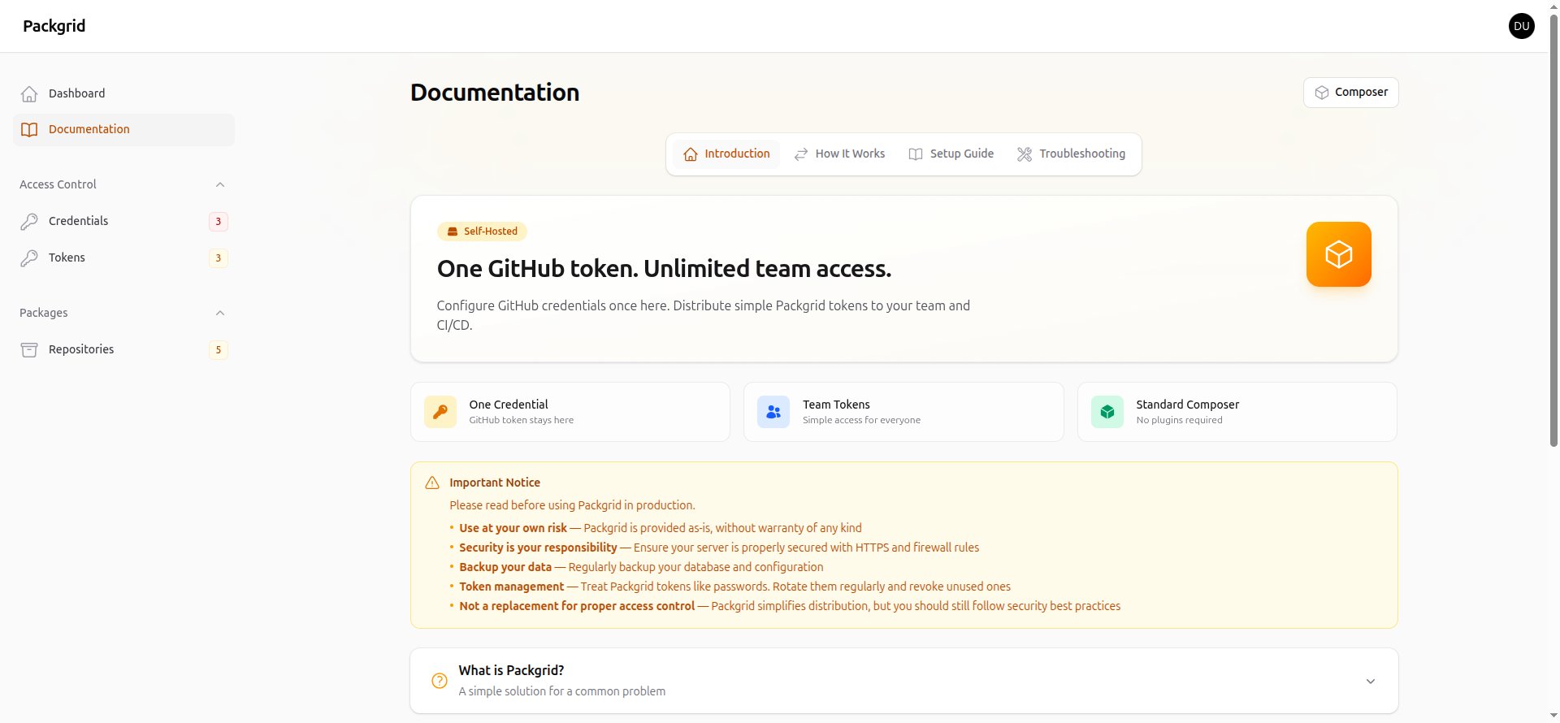Click the Composer button
The width and height of the screenshot is (1560, 723).
1350,93
